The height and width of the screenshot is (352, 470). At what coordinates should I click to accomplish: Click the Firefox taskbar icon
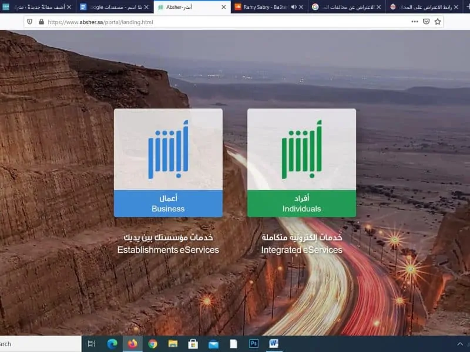[132, 344]
